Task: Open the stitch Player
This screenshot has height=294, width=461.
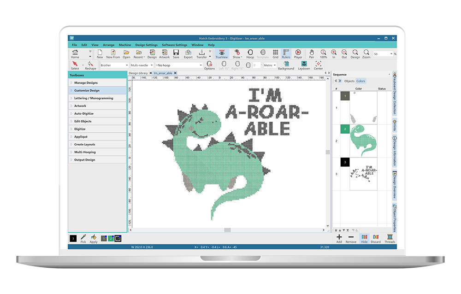Action: click(298, 54)
